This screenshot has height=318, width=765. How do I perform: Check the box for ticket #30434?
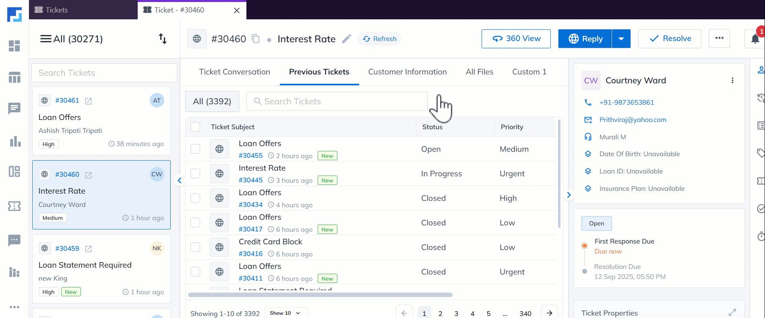click(x=195, y=198)
